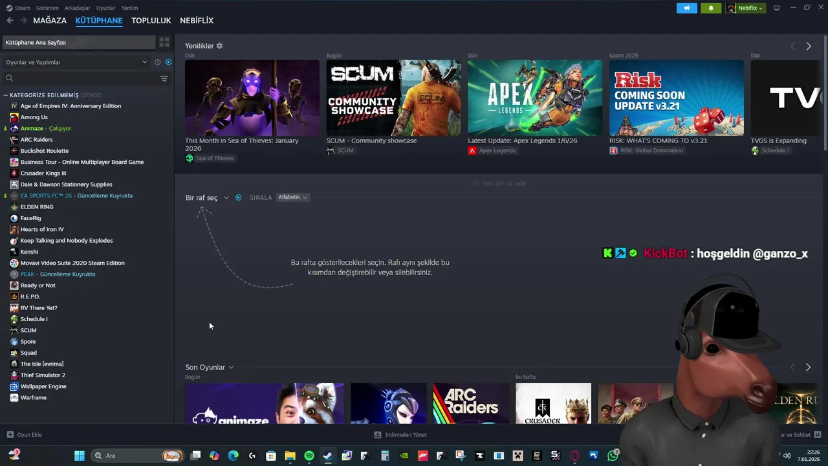Open WhatsApp from the taskbar
The image size is (828, 466).
613,456
